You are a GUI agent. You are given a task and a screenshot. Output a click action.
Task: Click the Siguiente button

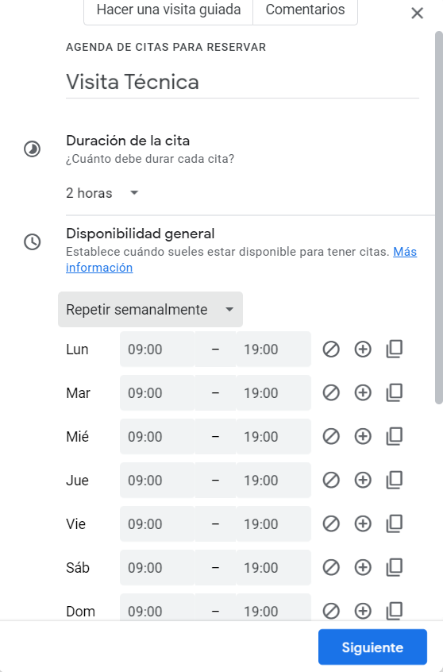372,647
